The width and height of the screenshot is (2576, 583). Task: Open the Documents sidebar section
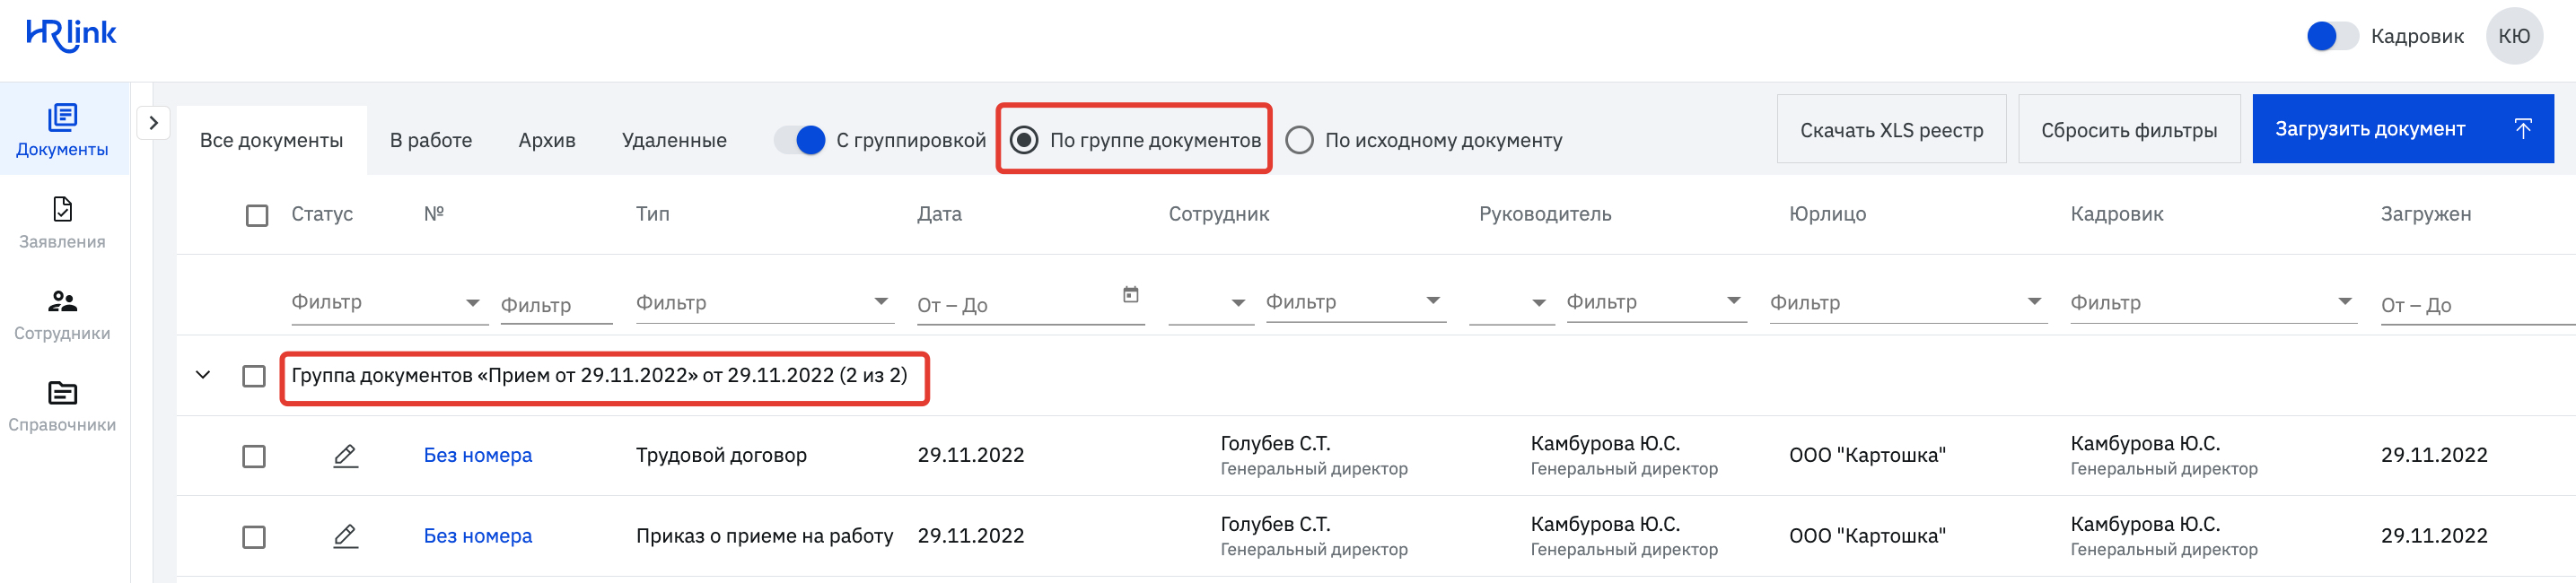(x=62, y=130)
